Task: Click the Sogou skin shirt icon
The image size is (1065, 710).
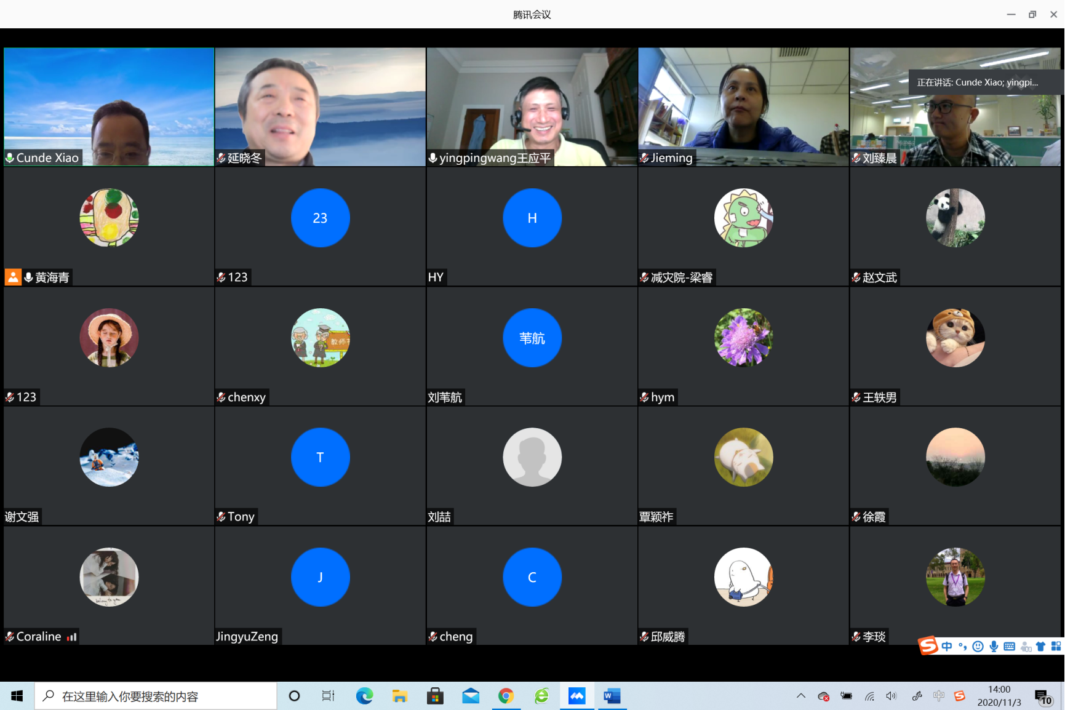Action: (1040, 646)
